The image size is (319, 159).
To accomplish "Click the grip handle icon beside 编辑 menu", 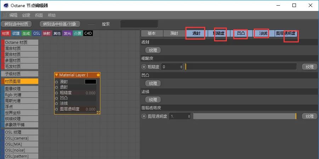I will coord(4,15).
